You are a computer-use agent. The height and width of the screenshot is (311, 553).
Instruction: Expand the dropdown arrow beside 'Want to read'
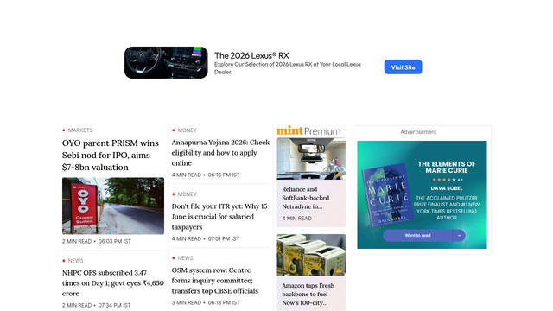point(459,235)
